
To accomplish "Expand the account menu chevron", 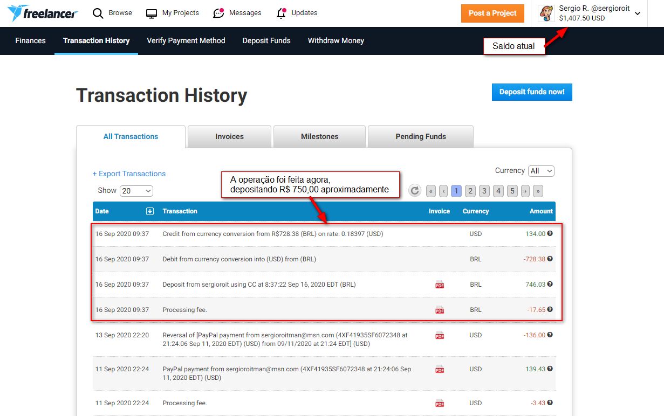I will click(x=638, y=13).
